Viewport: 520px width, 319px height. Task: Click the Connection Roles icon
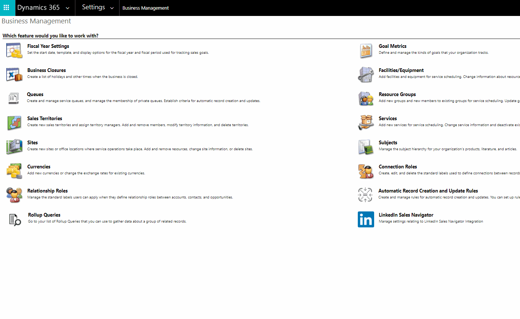click(366, 171)
